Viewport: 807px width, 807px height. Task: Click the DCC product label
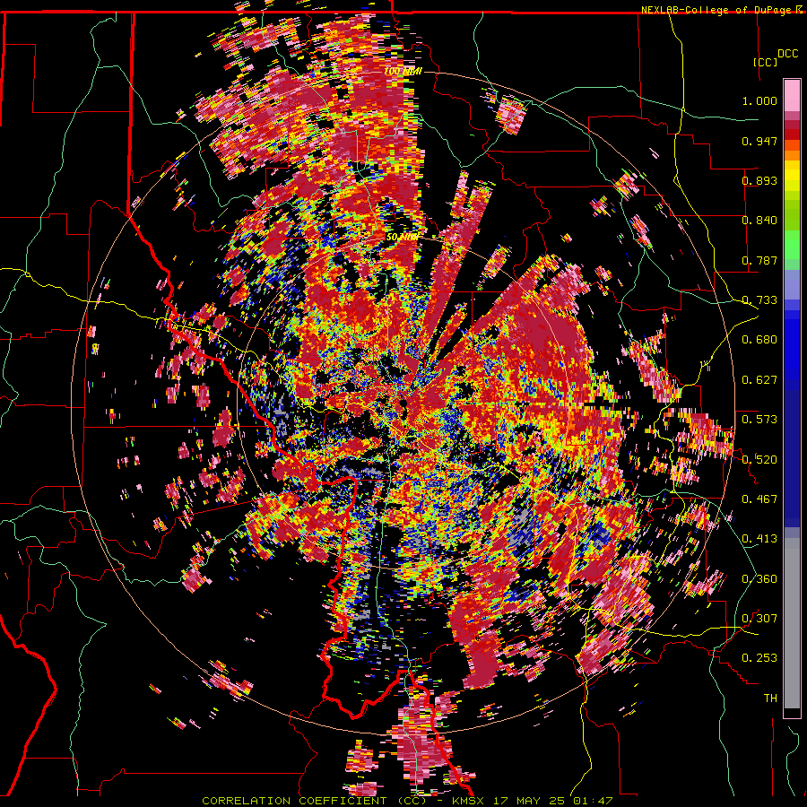point(787,54)
